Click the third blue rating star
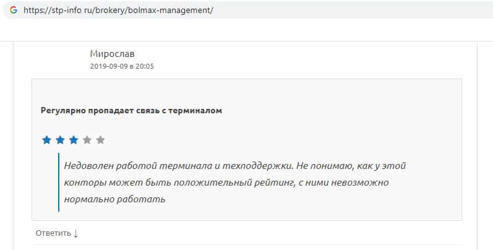The height and width of the screenshot is (250, 493). 74,140
